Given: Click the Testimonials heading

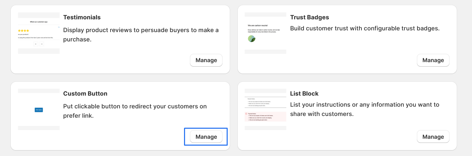Looking at the screenshot, I should (82, 17).
